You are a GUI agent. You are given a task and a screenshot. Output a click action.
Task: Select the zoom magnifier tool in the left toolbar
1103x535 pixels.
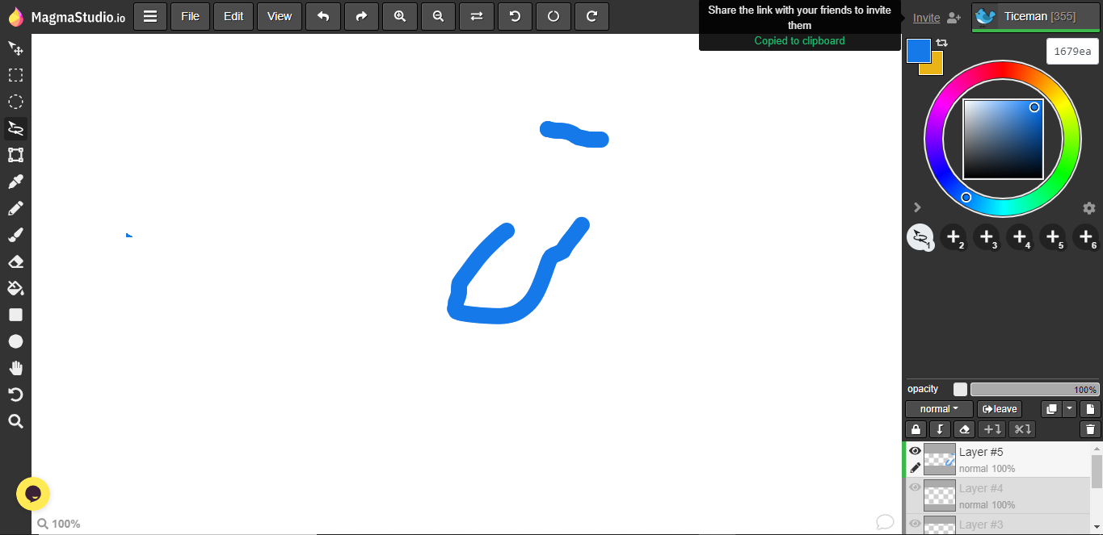coord(15,421)
